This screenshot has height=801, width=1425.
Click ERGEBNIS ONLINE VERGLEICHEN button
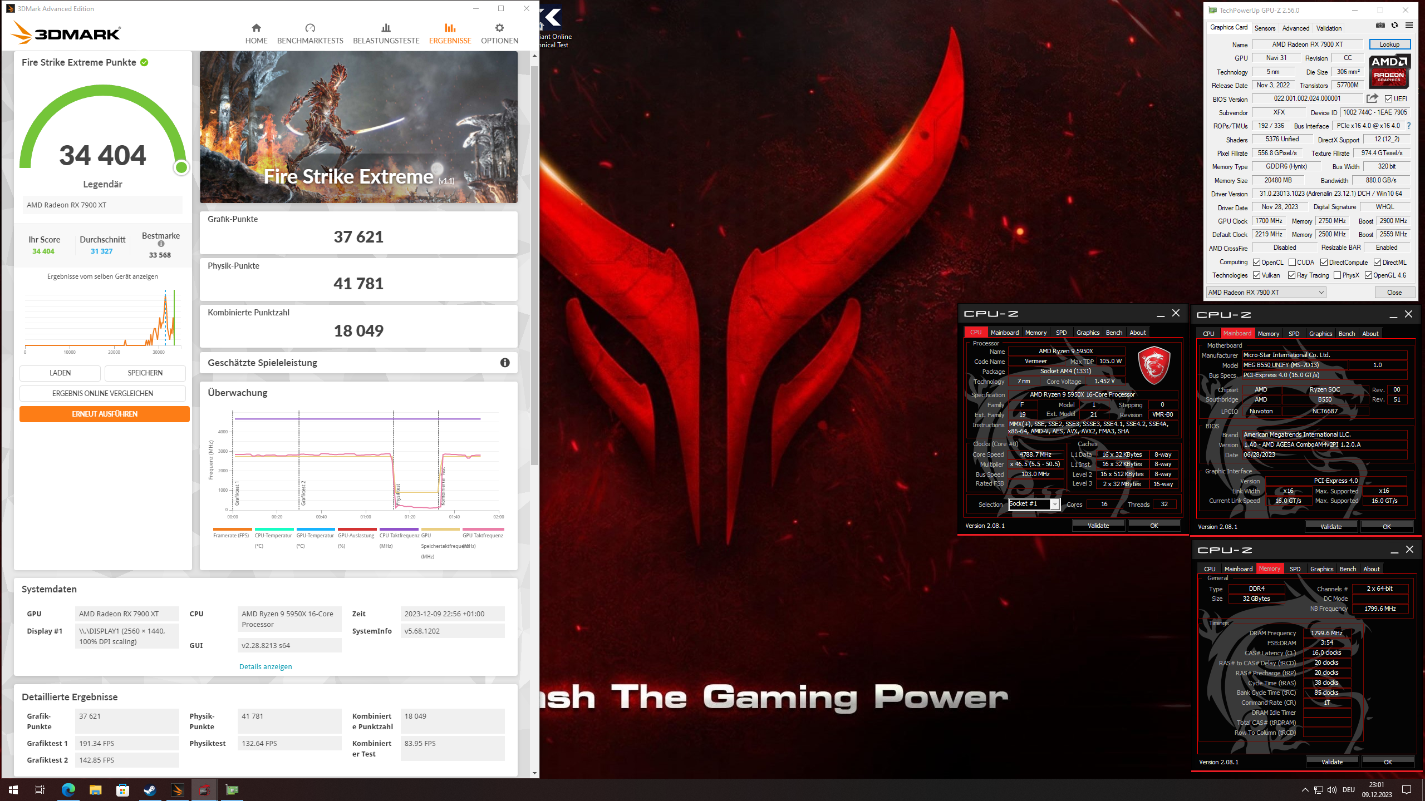[102, 393]
